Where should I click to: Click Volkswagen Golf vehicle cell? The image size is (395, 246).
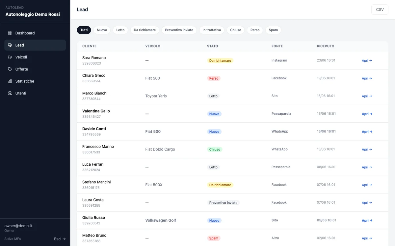coord(161,220)
